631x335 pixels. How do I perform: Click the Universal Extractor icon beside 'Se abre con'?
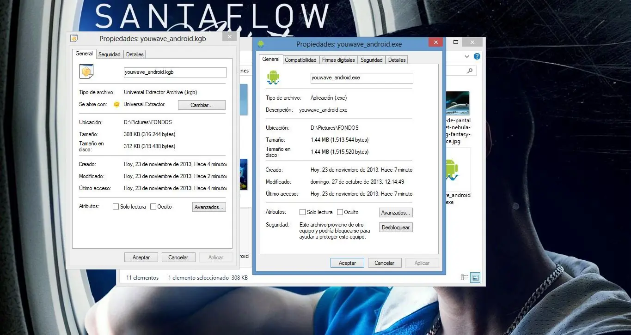[117, 105]
